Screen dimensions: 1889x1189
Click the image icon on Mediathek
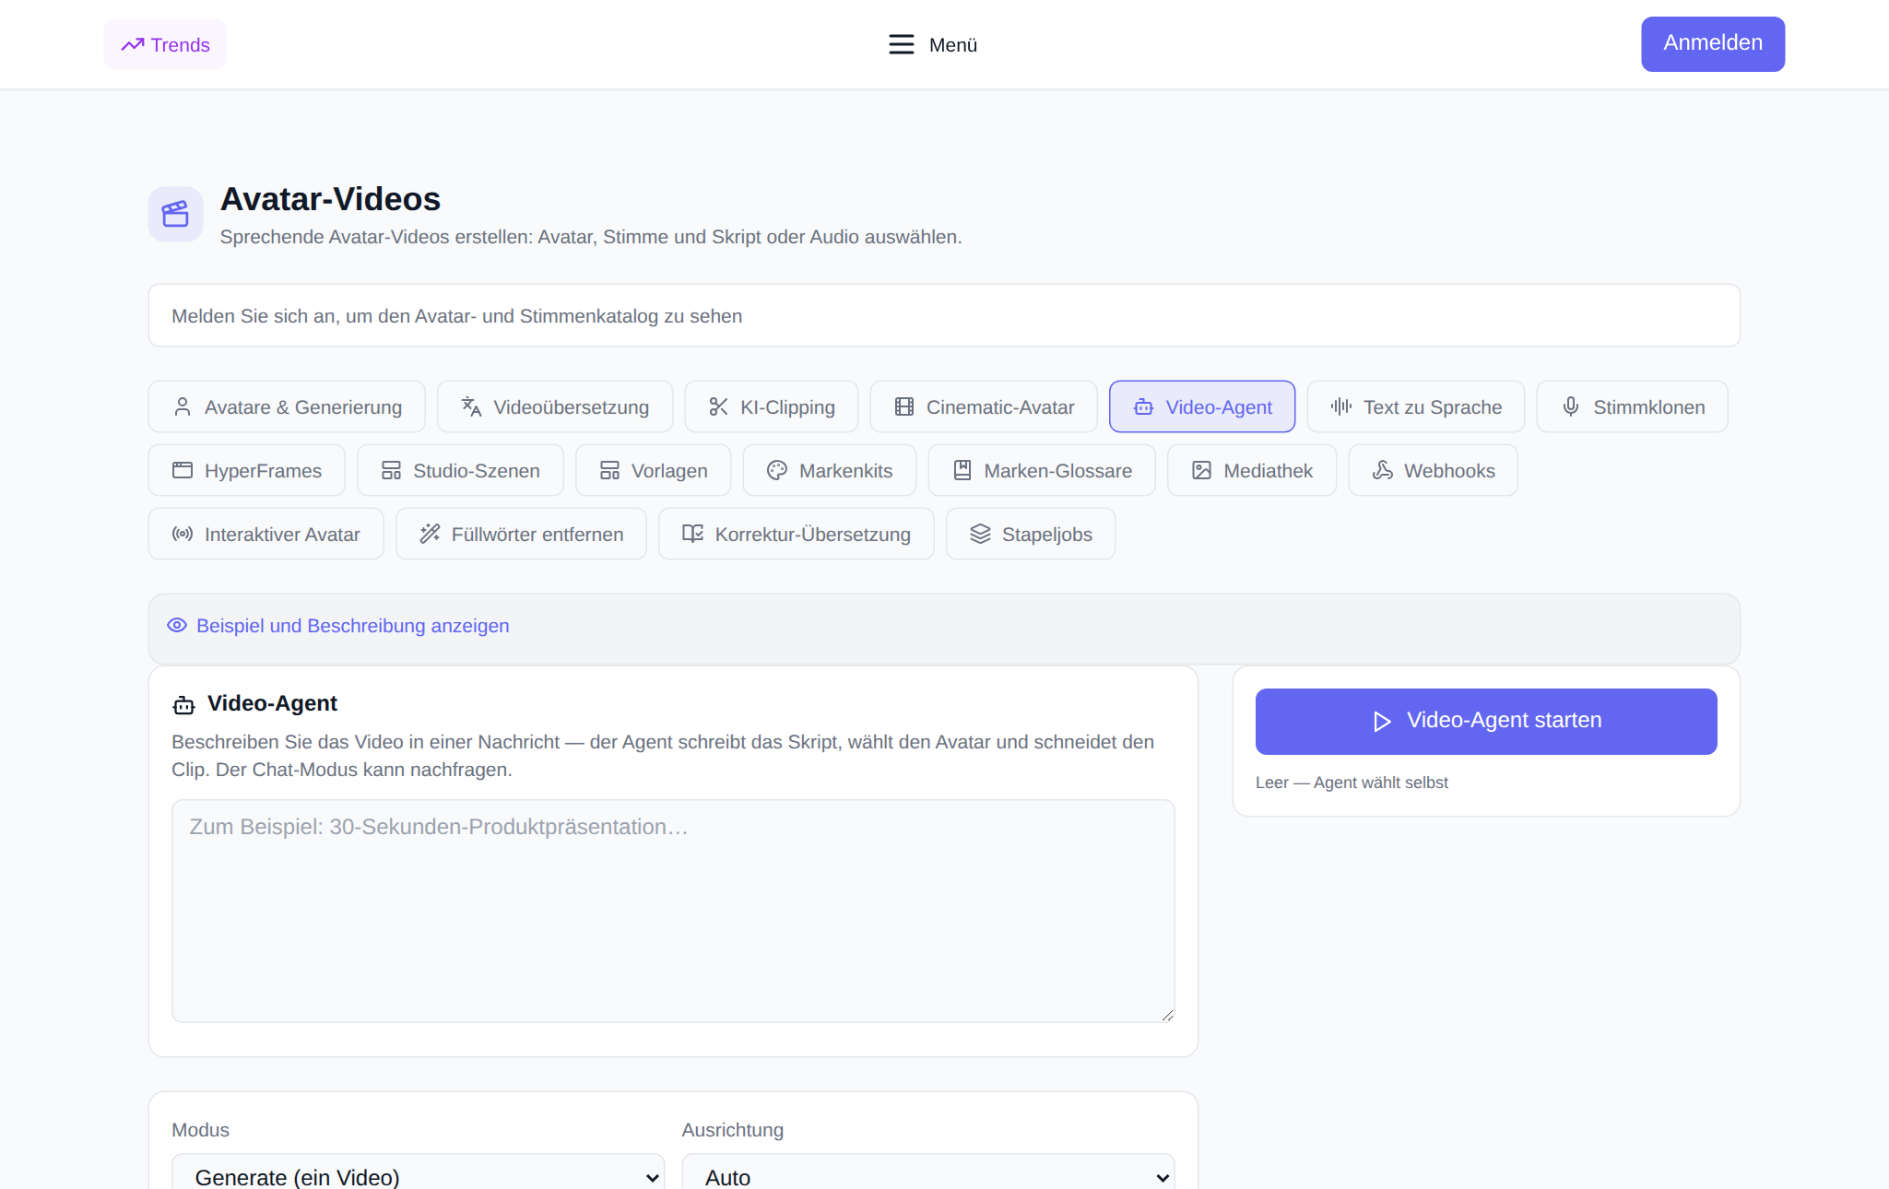[1201, 470]
